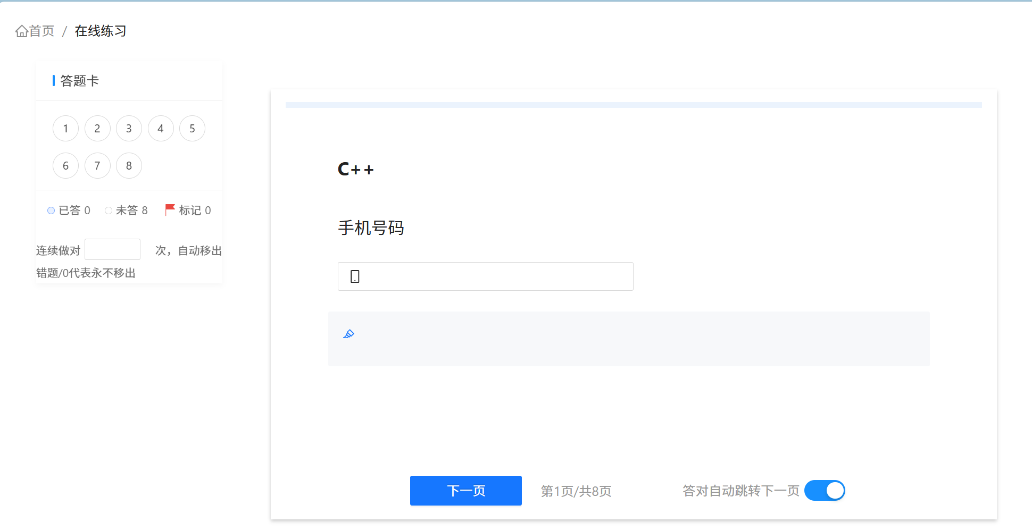Jump to question 7 on answer card

(x=97, y=166)
